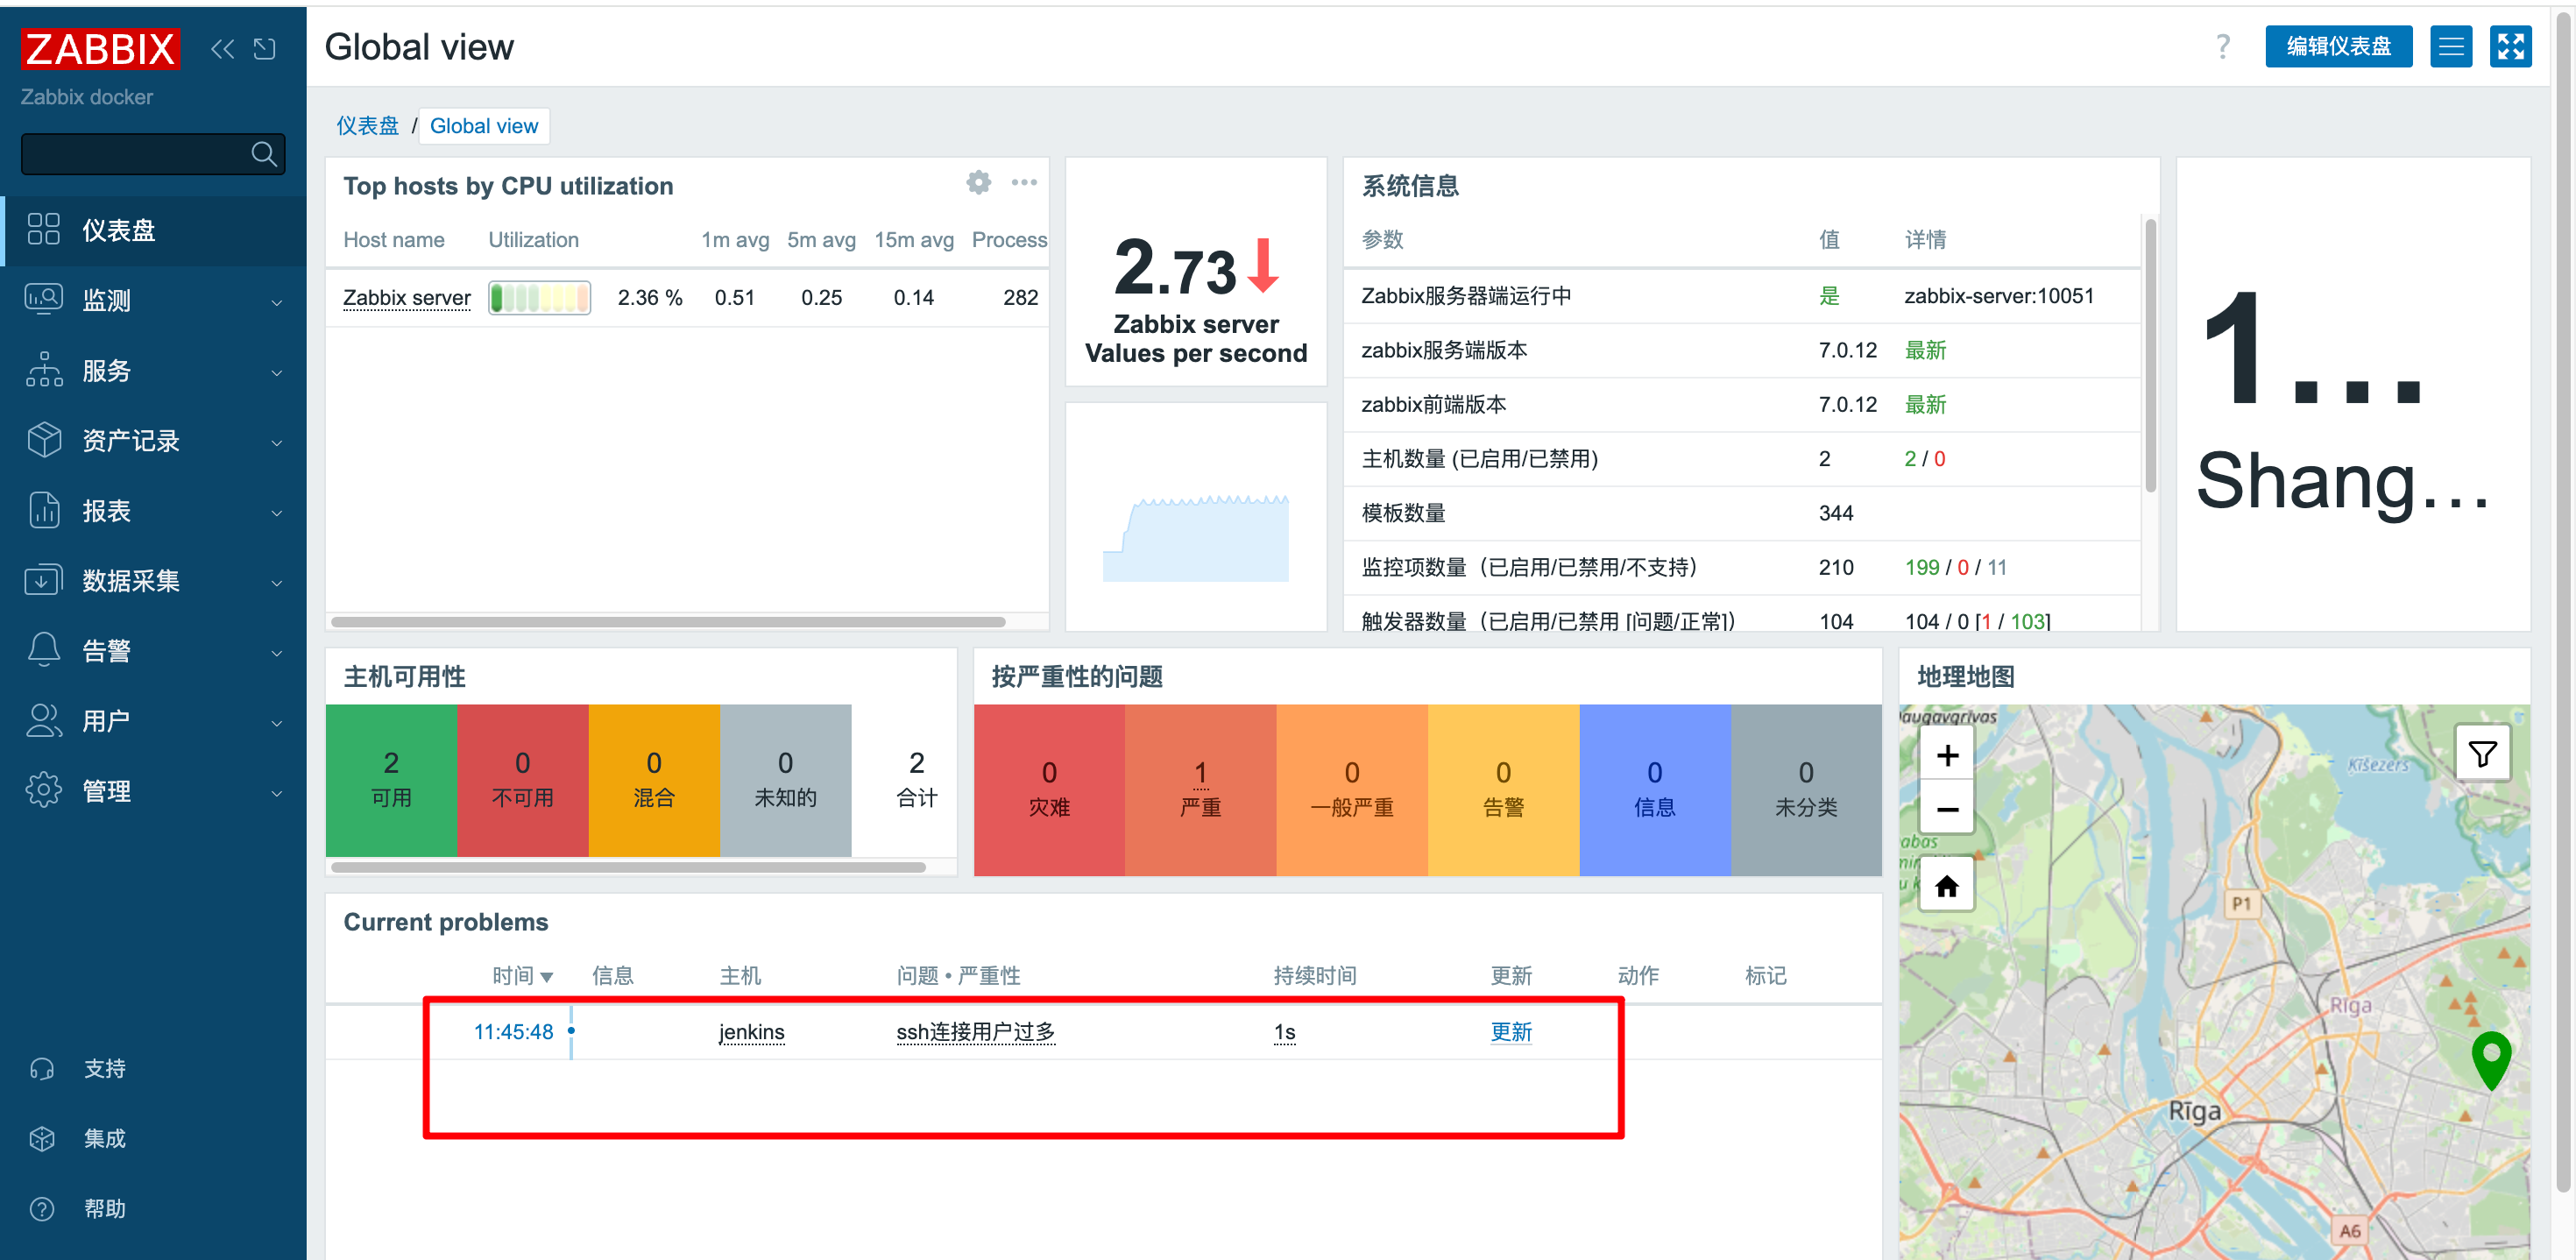
Task: Click the support headset icon
Action: point(42,1068)
